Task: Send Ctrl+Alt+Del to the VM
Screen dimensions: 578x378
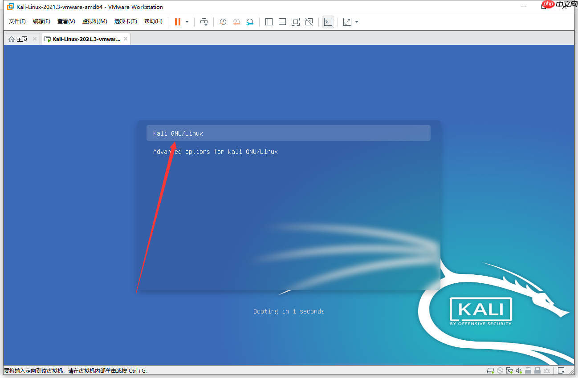Action: (204, 21)
